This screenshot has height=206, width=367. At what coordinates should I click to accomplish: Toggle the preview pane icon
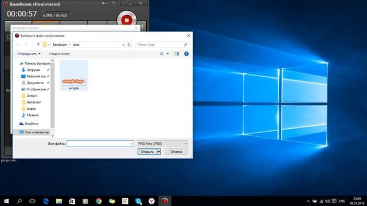coord(177,54)
